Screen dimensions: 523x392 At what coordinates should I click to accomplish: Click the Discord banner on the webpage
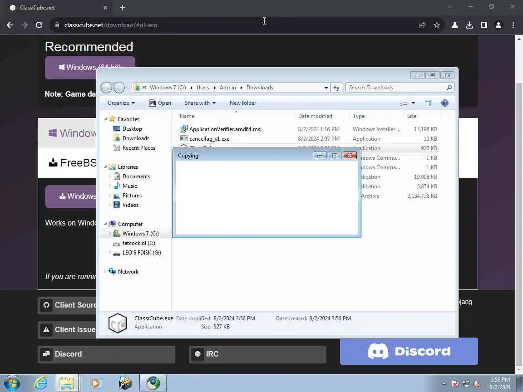(x=409, y=351)
